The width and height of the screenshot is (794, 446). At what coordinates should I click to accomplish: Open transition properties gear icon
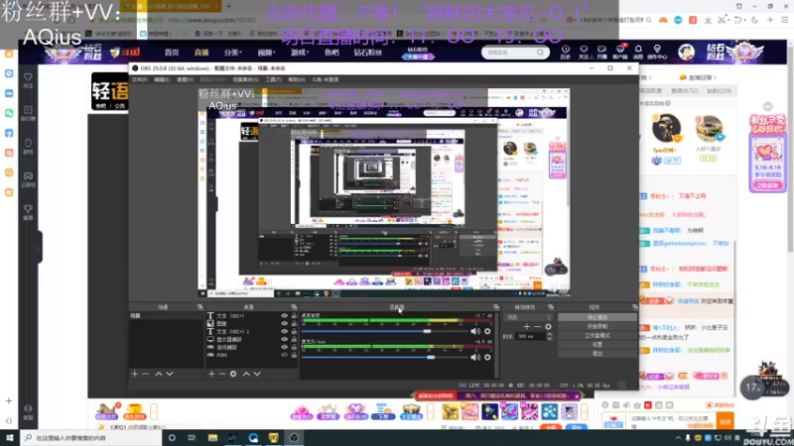pyautogui.click(x=549, y=327)
